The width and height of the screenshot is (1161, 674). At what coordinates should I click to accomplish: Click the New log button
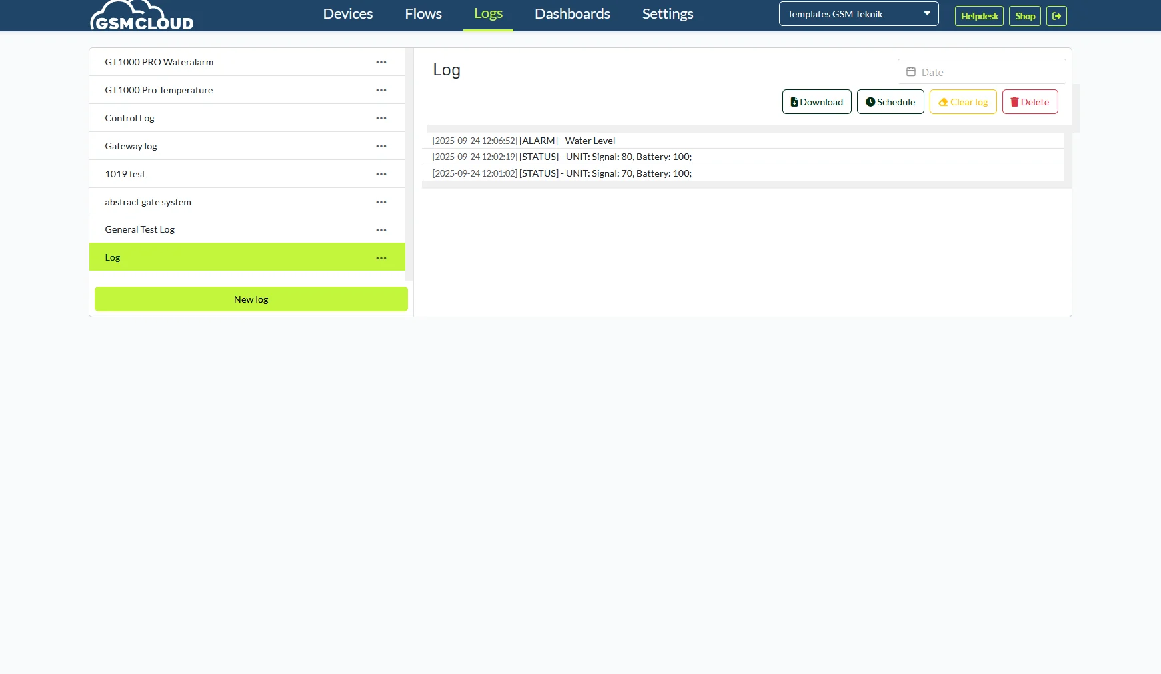(251, 299)
